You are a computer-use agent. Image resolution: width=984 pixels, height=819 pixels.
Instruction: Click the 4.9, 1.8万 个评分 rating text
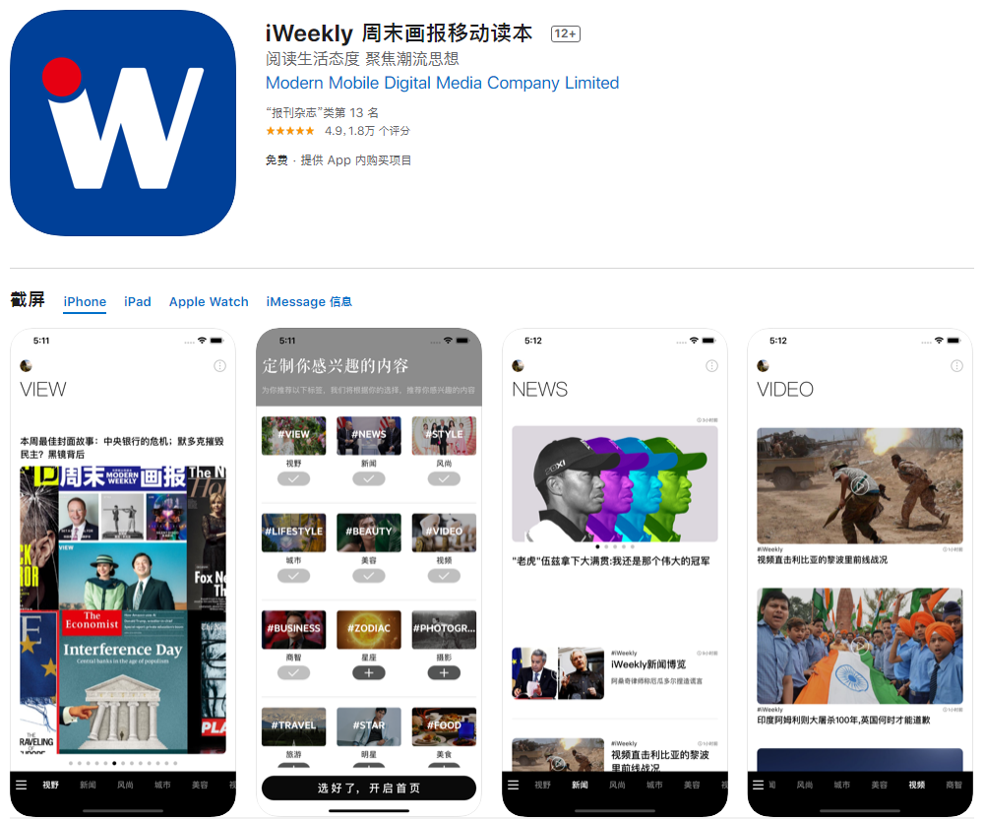tap(367, 131)
